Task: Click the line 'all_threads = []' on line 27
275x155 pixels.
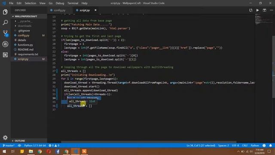Action: 73,71
